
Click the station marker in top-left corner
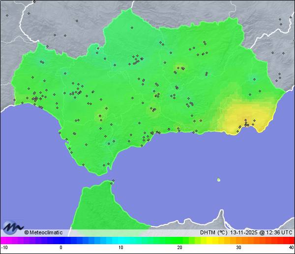pos(7,15)
